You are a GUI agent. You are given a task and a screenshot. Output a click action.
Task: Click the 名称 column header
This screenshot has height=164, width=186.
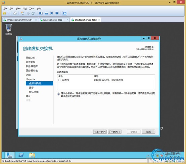click(75, 76)
